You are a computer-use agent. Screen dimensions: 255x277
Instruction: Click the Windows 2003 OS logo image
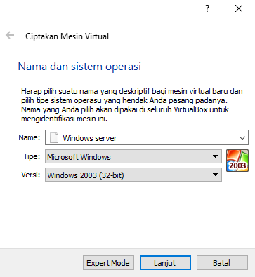[x=237, y=161]
